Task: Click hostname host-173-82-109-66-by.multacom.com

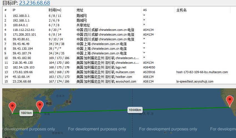Action: click(x=202, y=72)
